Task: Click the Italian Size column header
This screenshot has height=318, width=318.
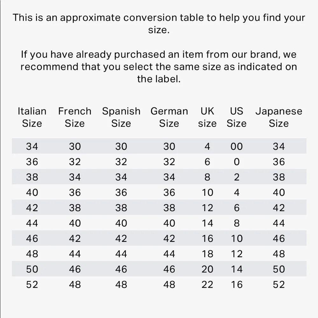Action: [32, 117]
